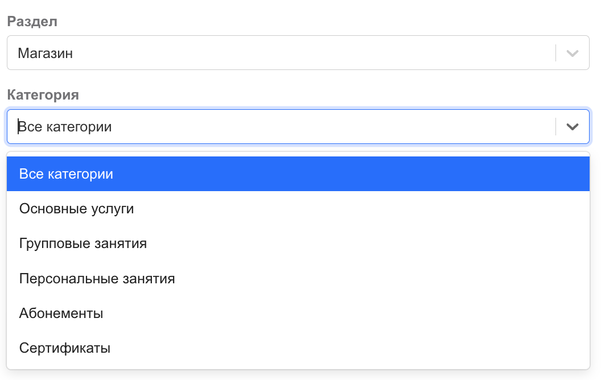601x380 pixels.
Task: Choose "Основные услуги" from the category list
Action: [76, 209]
